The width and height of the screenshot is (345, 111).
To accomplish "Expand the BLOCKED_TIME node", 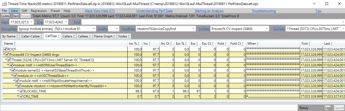I will [18, 91].
